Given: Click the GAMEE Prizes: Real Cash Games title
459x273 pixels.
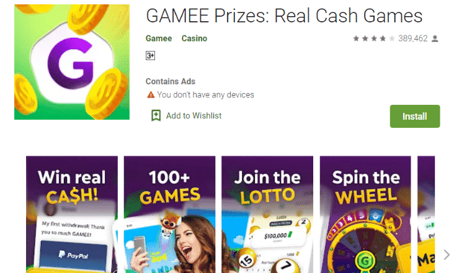Looking at the screenshot, I should (284, 16).
